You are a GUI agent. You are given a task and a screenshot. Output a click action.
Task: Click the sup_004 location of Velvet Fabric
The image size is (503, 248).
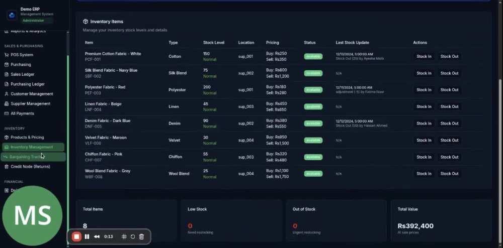[246, 140]
